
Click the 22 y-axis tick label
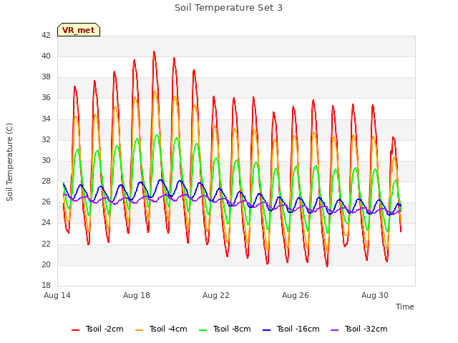(x=46, y=244)
